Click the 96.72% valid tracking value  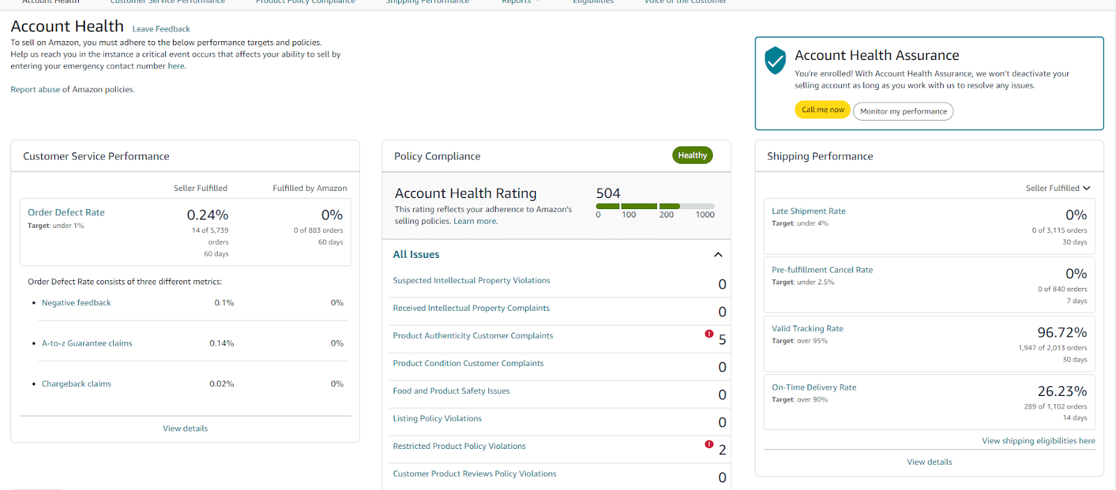click(1062, 332)
